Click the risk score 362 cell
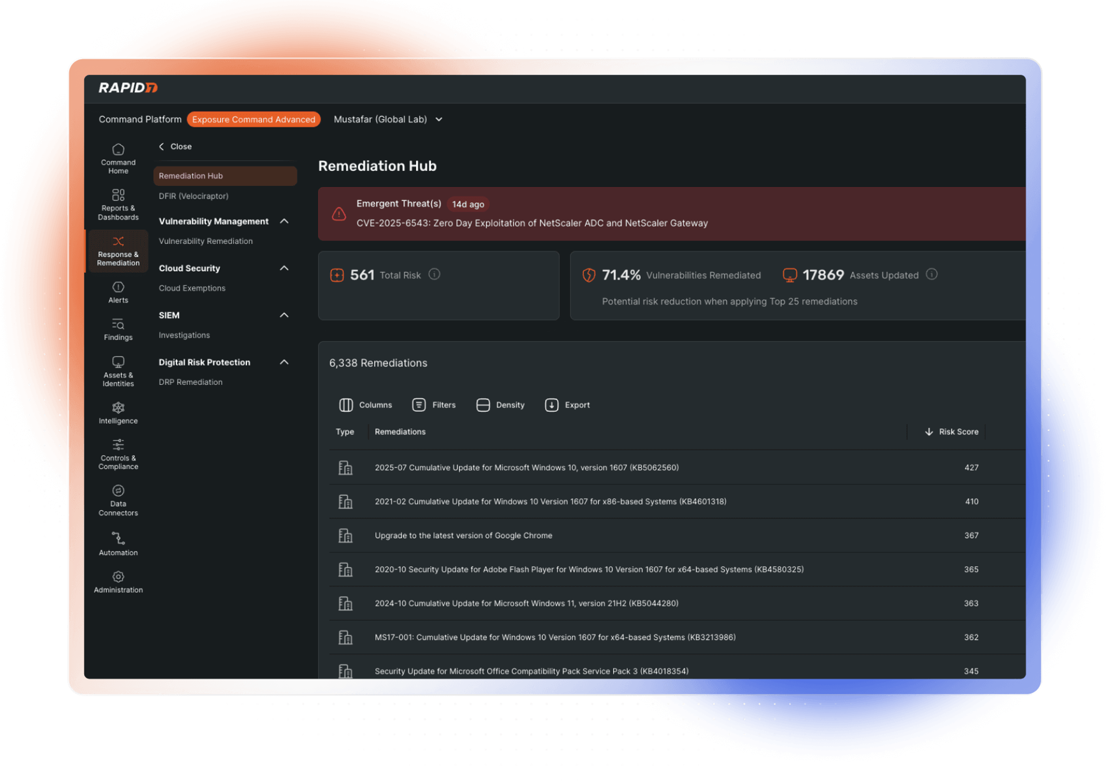This screenshot has width=1106, height=784. 971,638
